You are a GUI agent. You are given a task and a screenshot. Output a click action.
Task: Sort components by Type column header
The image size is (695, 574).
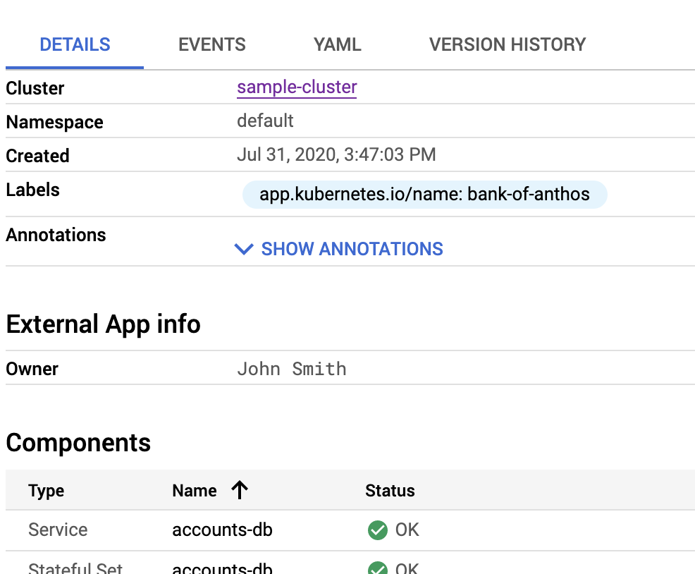46,491
